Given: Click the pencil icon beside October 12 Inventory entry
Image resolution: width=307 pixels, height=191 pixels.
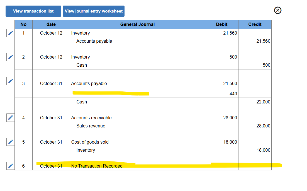Looking at the screenshot, I should (x=10, y=33).
